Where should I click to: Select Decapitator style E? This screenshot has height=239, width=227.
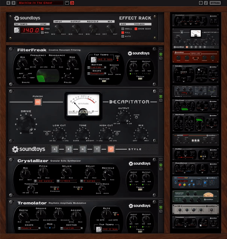pos(69,149)
